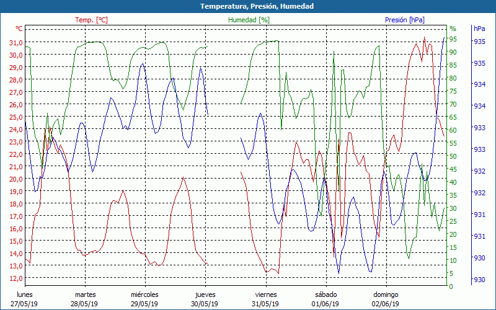Click the red '°C' axis unit label
The image size is (496, 310).
click(19, 29)
